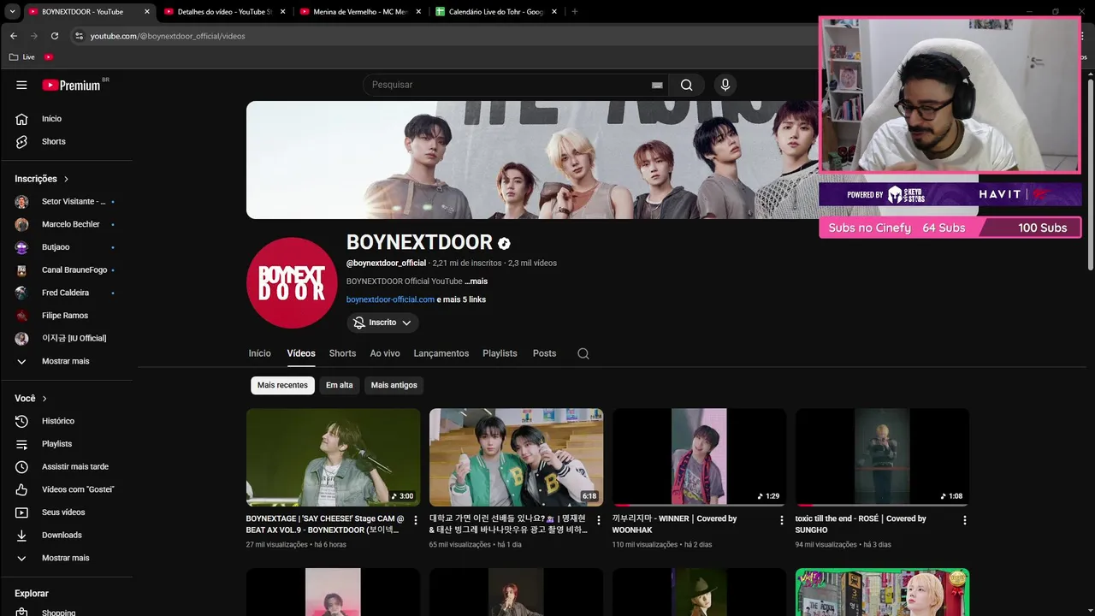This screenshot has height=616, width=1095.
Task: Open 6:18 college seniors video thumbnail
Action: point(516,457)
